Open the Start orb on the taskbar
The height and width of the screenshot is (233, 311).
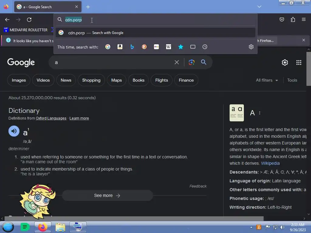pos(8,227)
